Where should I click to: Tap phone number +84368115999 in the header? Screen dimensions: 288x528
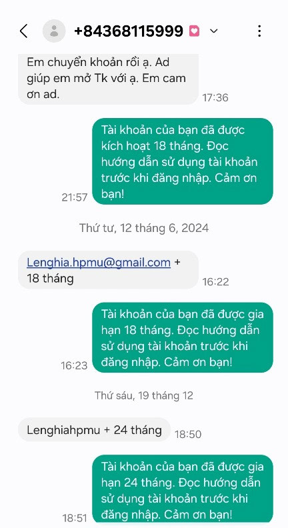coord(129,31)
